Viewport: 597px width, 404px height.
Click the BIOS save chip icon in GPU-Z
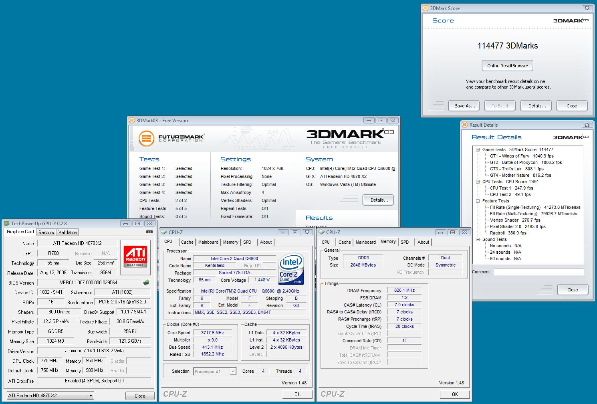click(146, 283)
